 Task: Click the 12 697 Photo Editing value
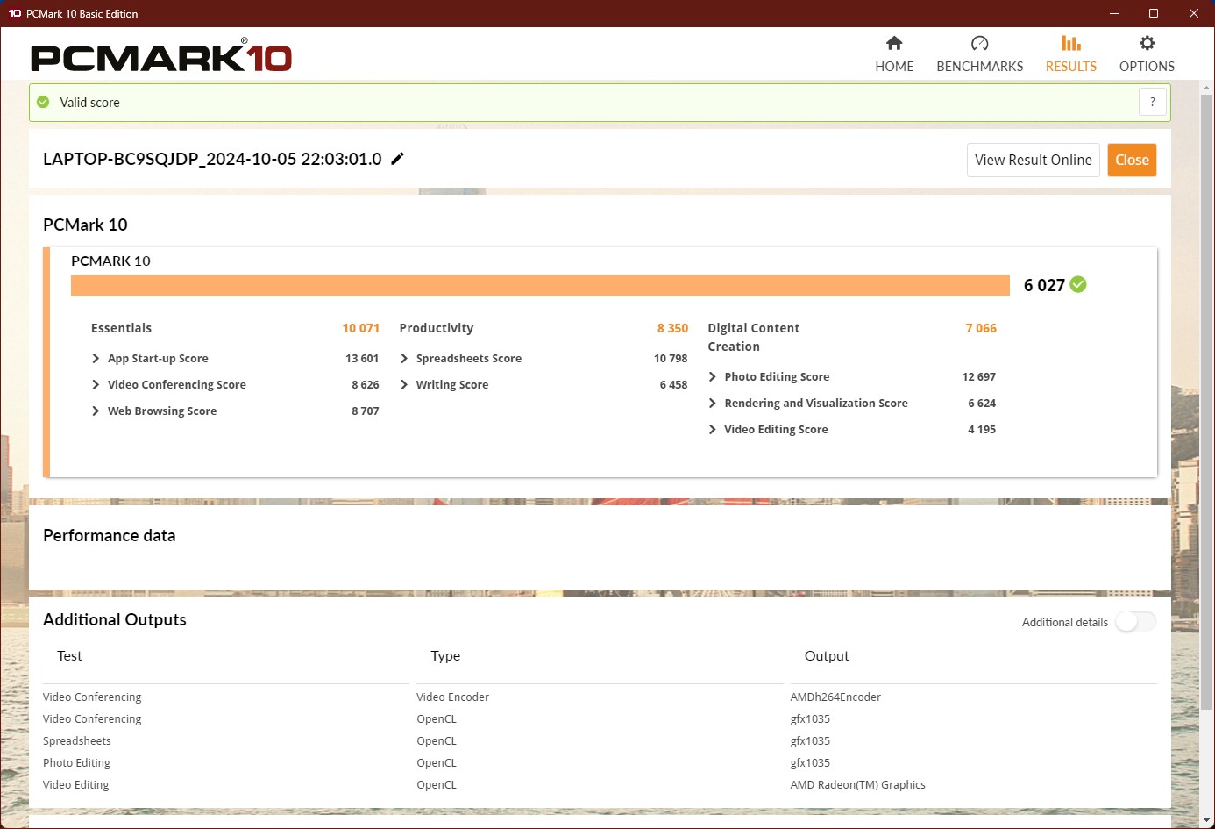tap(978, 376)
